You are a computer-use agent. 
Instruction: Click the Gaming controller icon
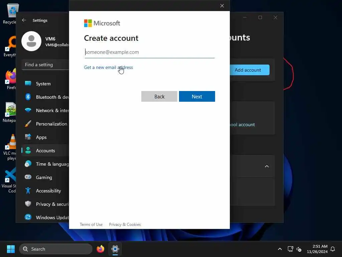(x=28, y=177)
